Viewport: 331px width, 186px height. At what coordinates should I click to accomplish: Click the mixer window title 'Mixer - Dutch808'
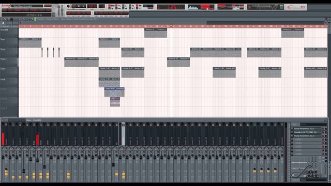pos(34,120)
